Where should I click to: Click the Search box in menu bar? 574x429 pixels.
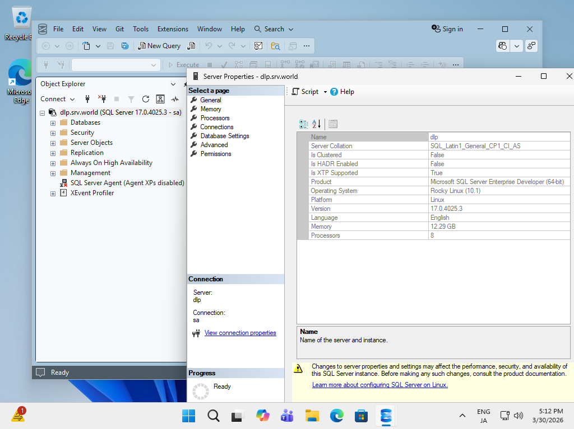[274, 29]
